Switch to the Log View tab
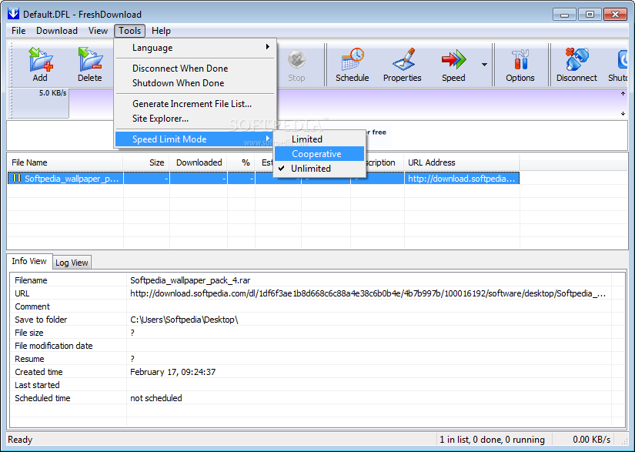 pyautogui.click(x=72, y=263)
